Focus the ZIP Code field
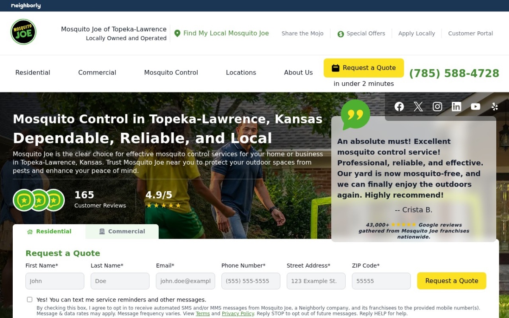The image size is (509, 318). coord(381,281)
